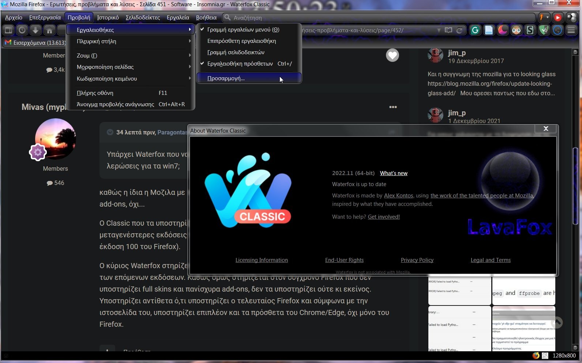Screen dimensions: 582x363
Task: Select Προσαρμογή… menu entry
Action: click(249, 78)
